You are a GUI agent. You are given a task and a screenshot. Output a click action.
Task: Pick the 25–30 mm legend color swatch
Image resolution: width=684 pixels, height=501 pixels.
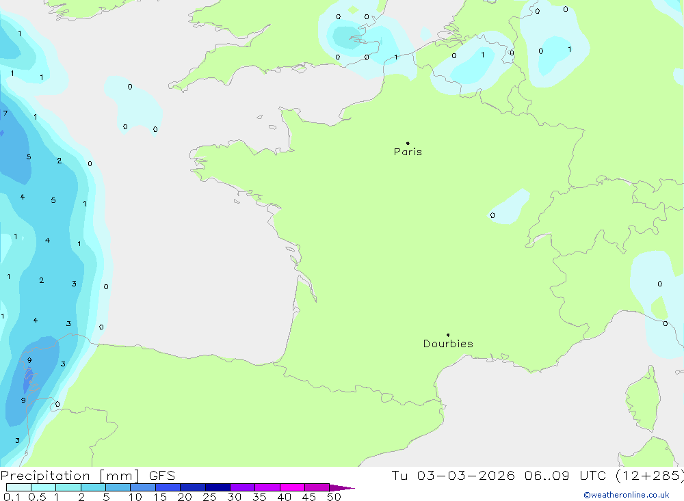tap(218, 487)
